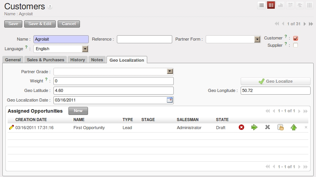Add a New assigned opportunity
Screen dimensions: 316x177
(78, 111)
